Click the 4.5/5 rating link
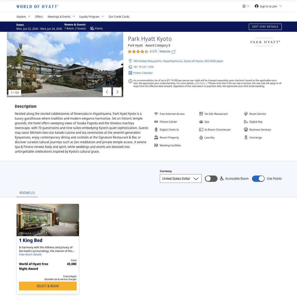 pyautogui.click(x=153, y=51)
